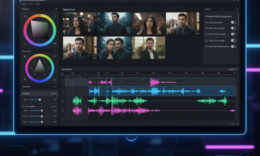Select the thumbnail of couple standing in forest

click(x=114, y=48)
